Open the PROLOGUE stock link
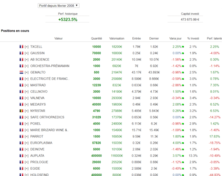Image resolution: width=222 pixels, height=176 pixels. [x=39, y=162]
